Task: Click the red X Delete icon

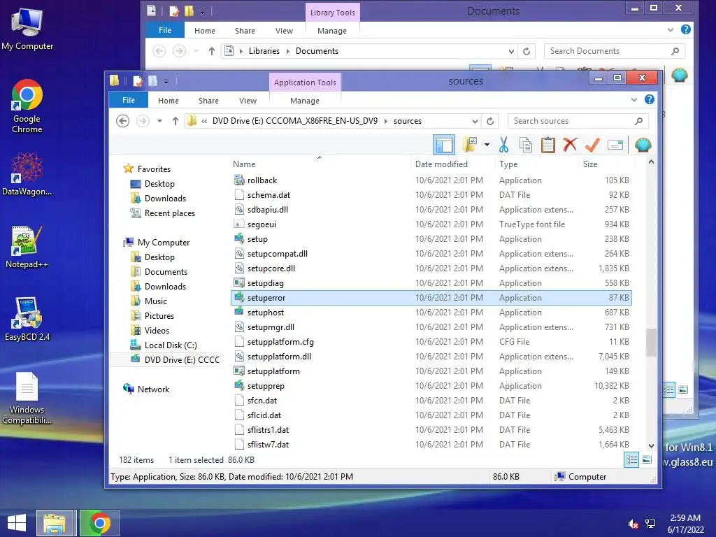Action: pyautogui.click(x=570, y=145)
